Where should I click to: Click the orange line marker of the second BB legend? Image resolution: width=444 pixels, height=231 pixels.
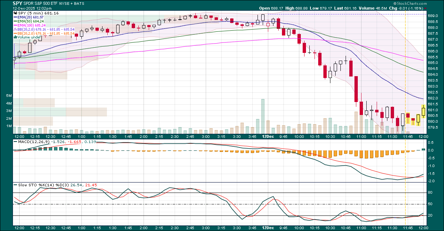(x=15, y=34)
